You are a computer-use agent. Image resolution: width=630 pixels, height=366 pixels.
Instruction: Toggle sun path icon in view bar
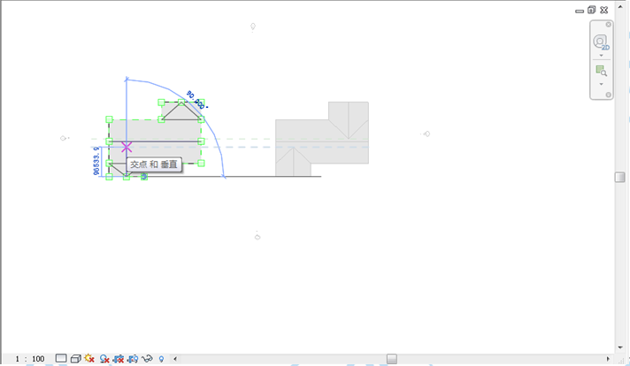[x=89, y=359]
